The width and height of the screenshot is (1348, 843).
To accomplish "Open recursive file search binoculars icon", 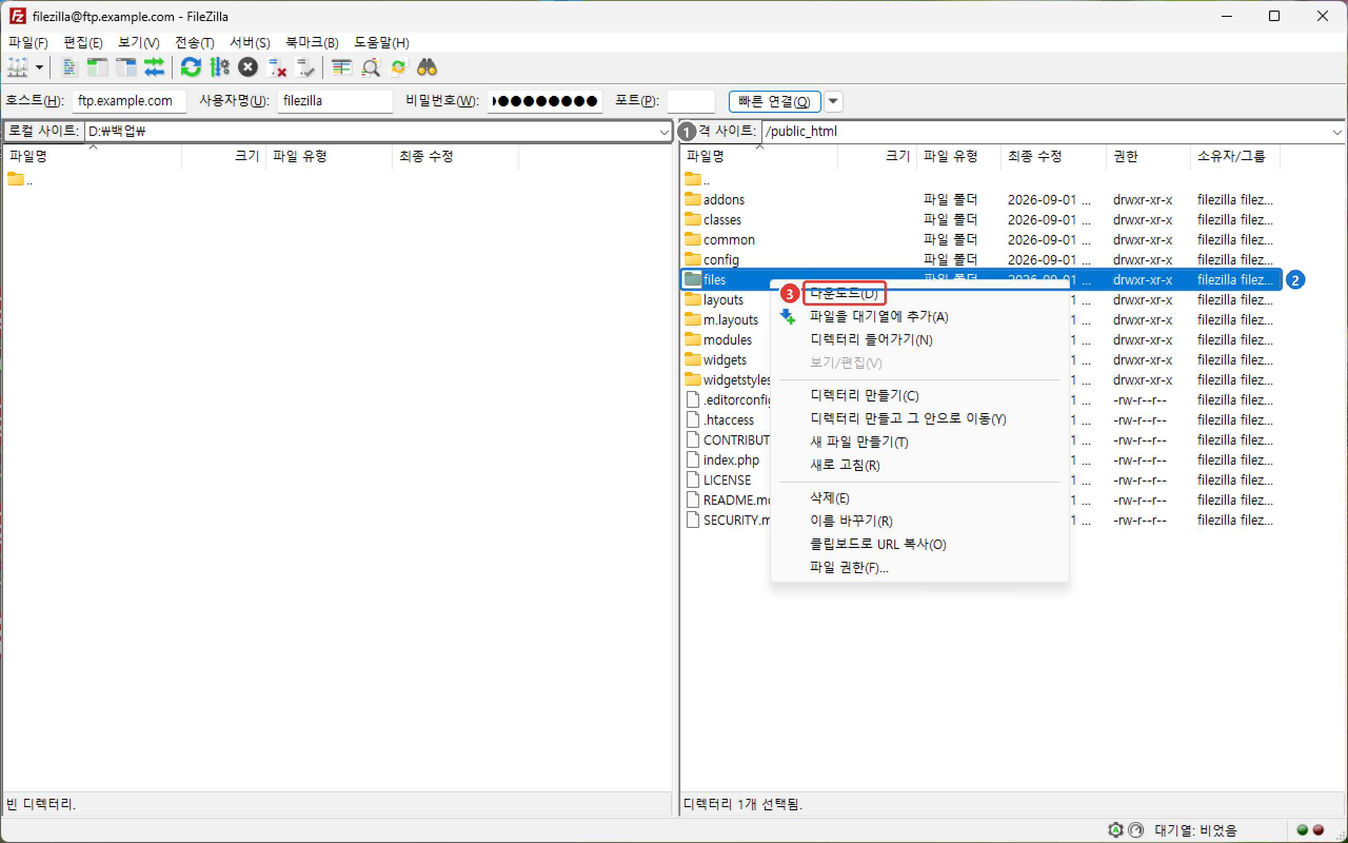I will (x=427, y=68).
